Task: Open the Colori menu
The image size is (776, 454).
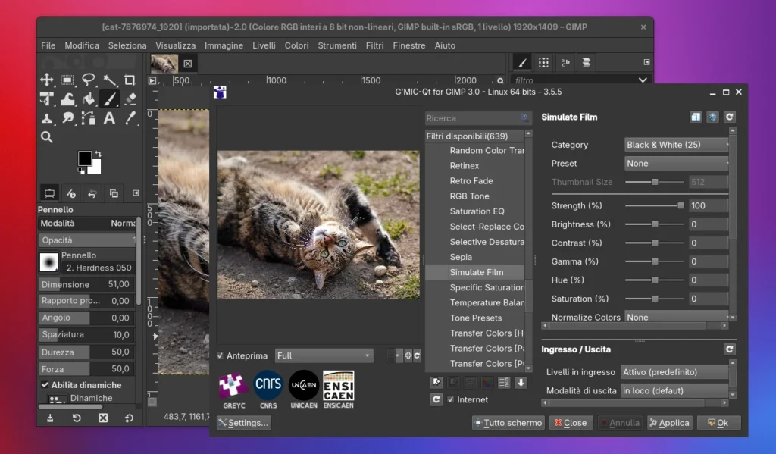Action: tap(296, 45)
